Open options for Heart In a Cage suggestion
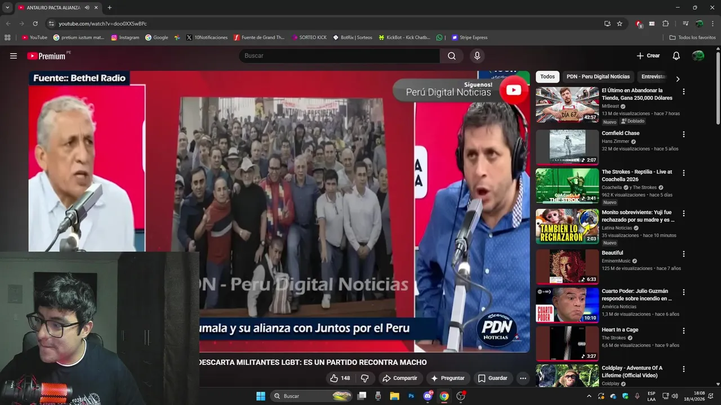The height and width of the screenshot is (405, 721). click(684, 331)
